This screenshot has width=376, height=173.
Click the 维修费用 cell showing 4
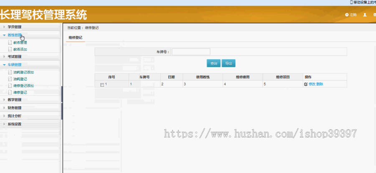(x=243, y=84)
